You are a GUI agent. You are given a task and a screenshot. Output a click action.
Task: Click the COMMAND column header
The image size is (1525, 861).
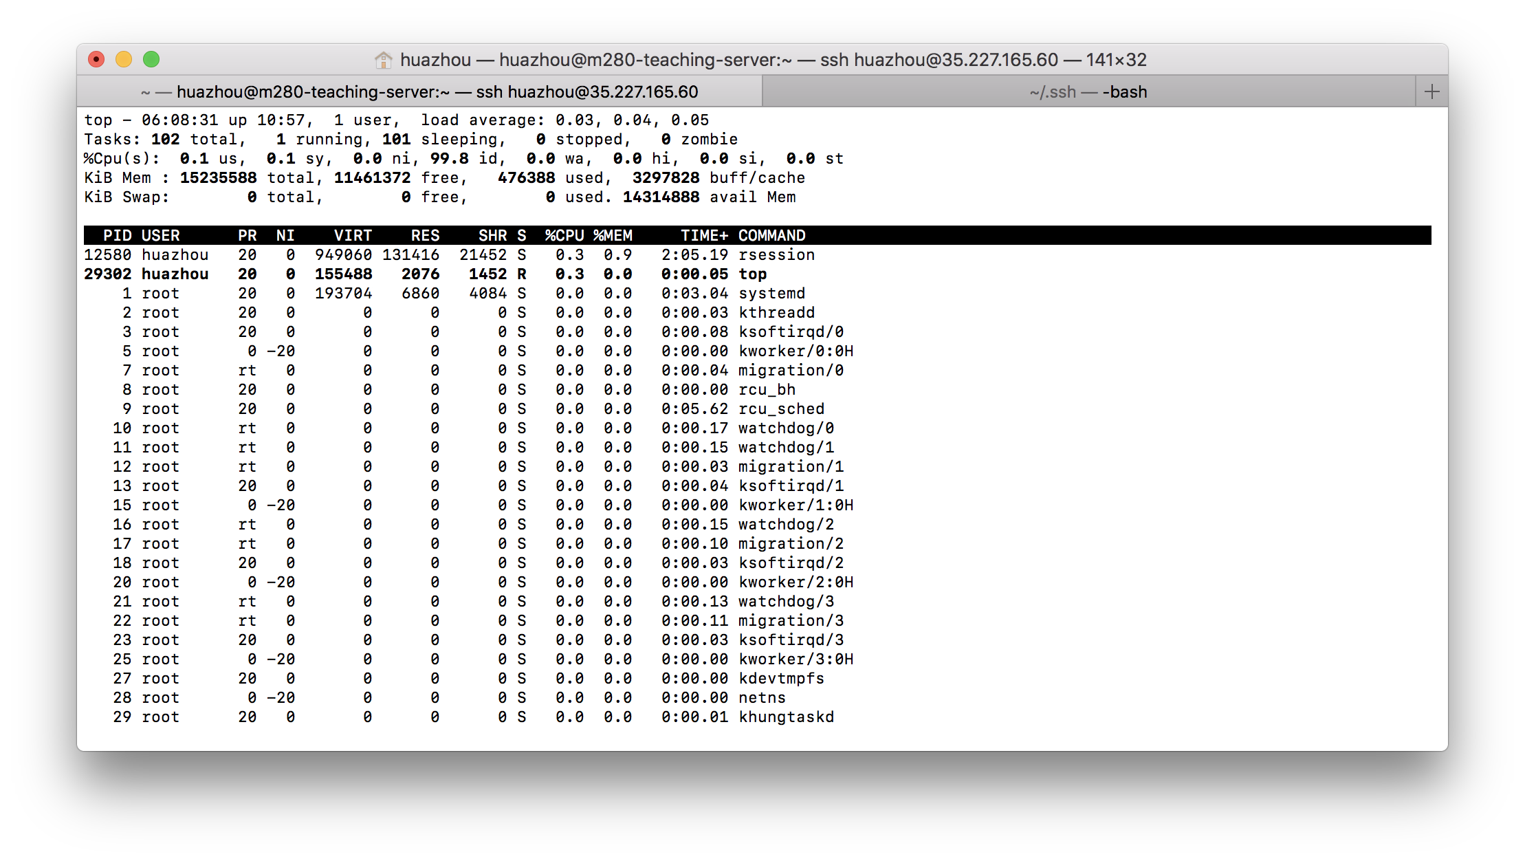[771, 235]
